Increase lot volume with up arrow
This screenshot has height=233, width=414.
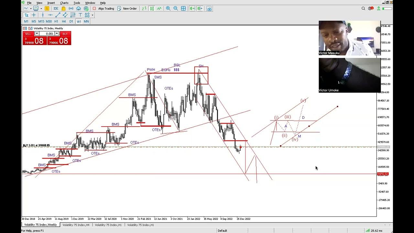(x=57, y=33)
